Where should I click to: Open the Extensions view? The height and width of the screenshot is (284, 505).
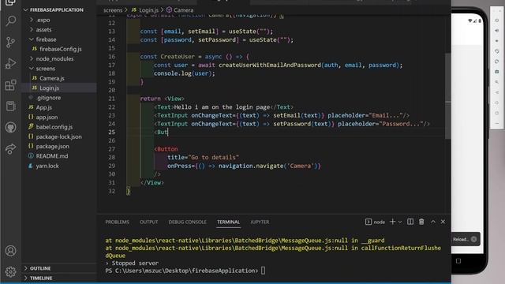click(10, 85)
